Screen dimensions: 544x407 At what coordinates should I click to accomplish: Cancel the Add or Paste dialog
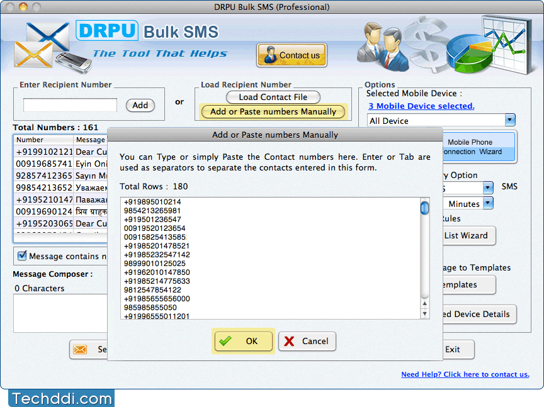(x=307, y=341)
